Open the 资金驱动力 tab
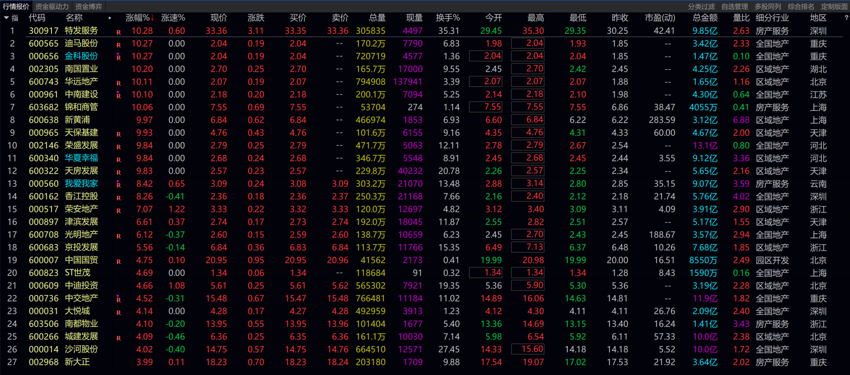The image size is (850, 375). click(x=52, y=6)
